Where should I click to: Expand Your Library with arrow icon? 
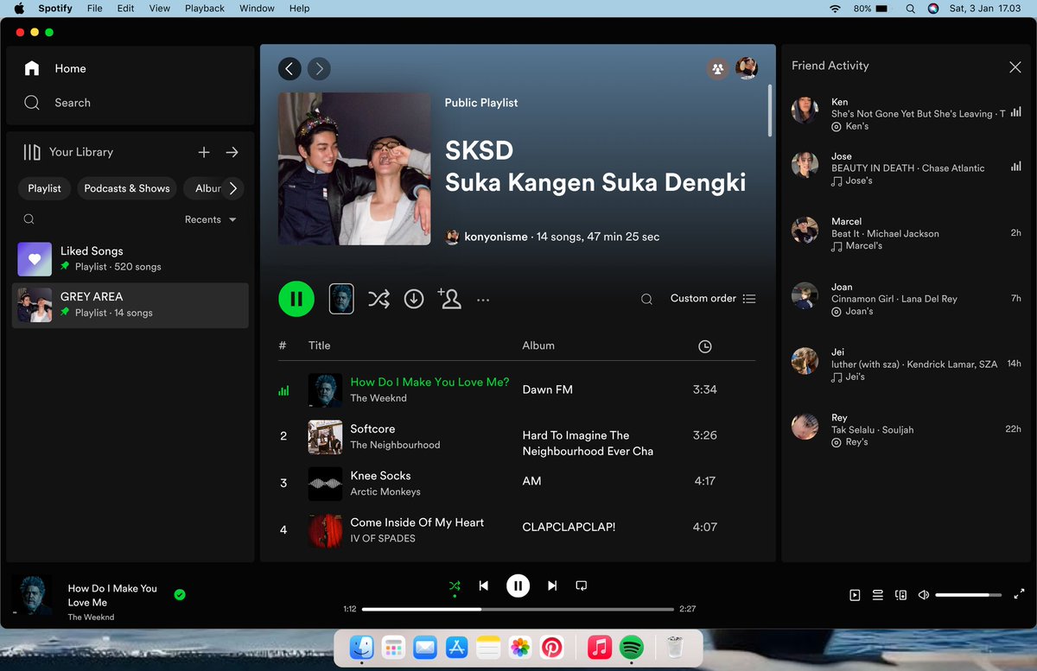click(232, 152)
